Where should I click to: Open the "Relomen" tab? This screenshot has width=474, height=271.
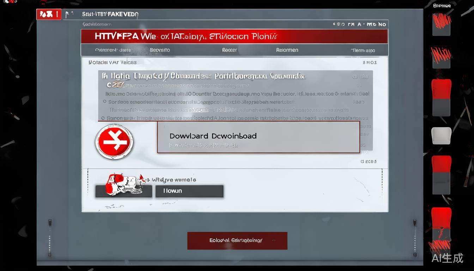click(x=287, y=50)
